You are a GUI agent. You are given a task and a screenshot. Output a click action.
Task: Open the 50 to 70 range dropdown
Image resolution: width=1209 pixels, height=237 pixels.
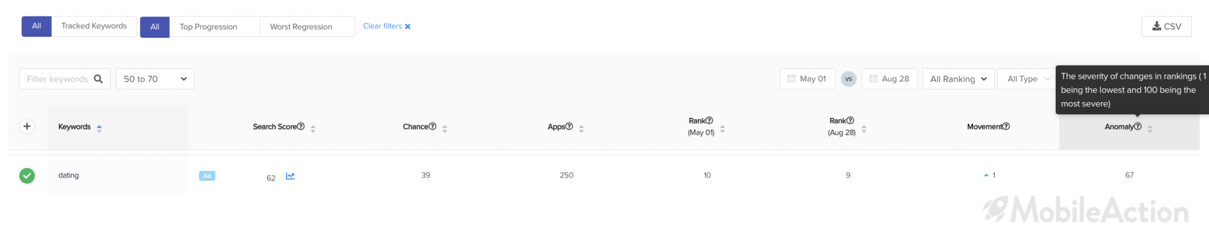point(155,79)
